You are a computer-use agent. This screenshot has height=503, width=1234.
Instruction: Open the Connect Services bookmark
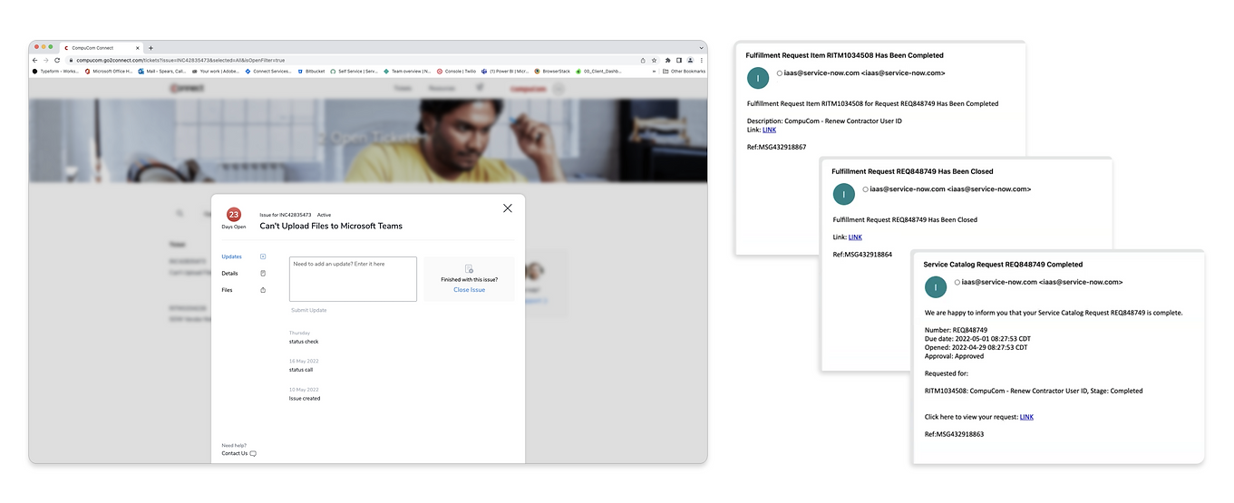pyautogui.click(x=268, y=71)
